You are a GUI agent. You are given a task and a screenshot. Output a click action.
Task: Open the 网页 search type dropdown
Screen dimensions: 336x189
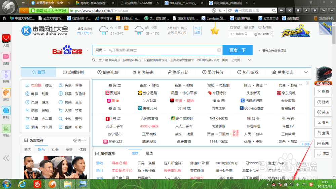[101, 50]
